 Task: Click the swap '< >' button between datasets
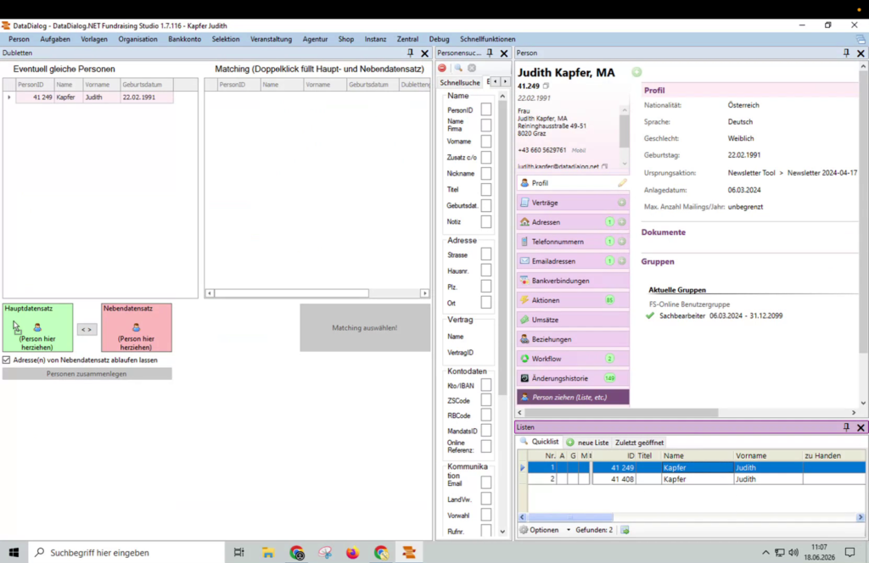coord(87,329)
